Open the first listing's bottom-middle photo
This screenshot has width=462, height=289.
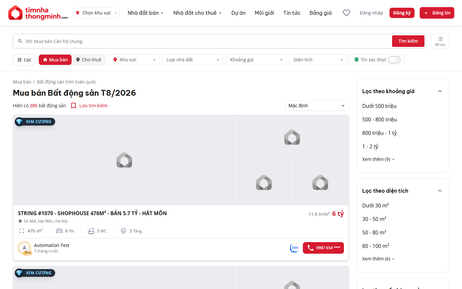(x=264, y=183)
